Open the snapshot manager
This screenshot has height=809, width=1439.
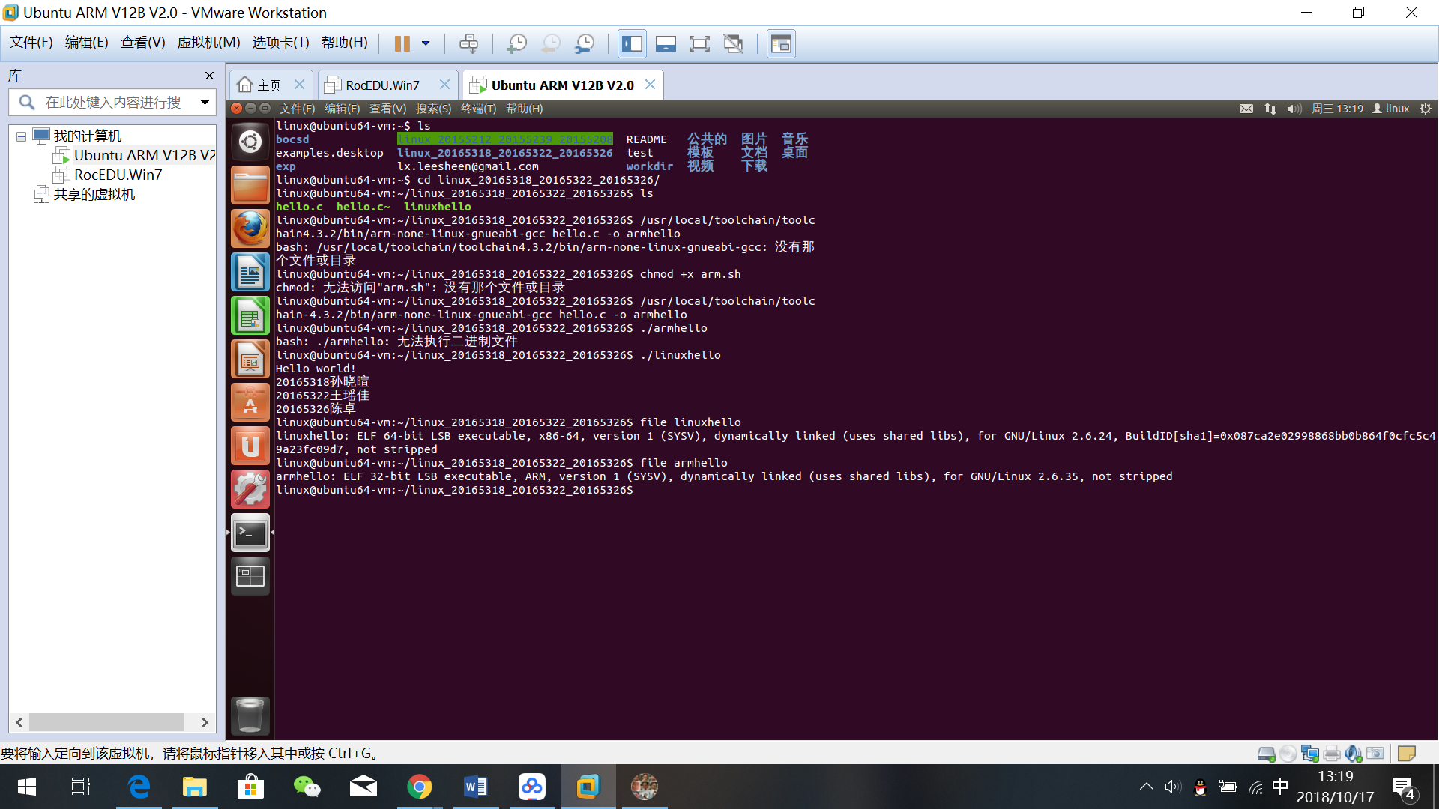click(585, 43)
